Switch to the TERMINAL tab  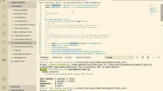point(44,57)
